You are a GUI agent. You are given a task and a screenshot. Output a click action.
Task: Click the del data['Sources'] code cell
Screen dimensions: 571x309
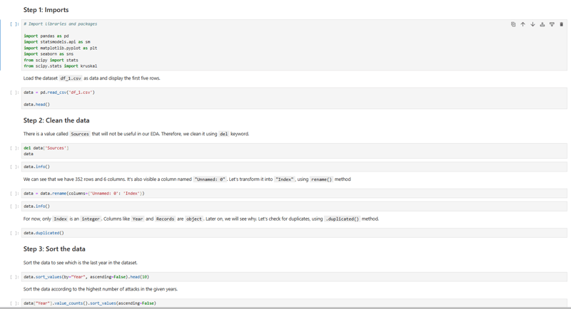pos(294,151)
